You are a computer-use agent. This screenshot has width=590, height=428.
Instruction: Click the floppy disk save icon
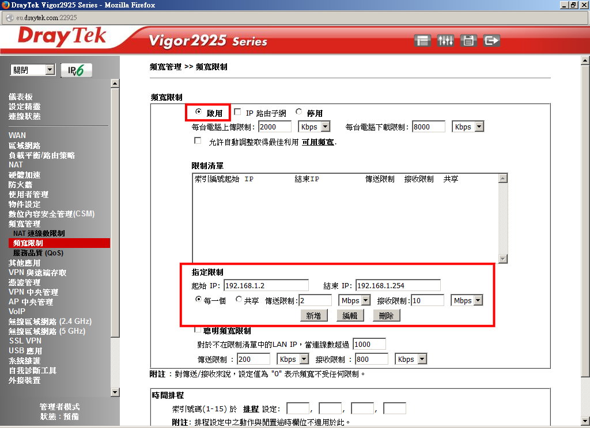[468, 41]
